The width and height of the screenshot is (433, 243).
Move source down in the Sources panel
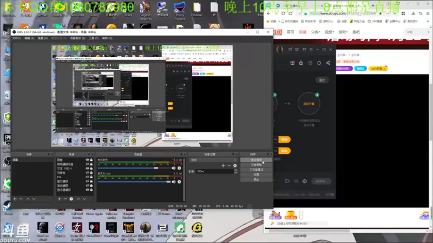pos(84,199)
